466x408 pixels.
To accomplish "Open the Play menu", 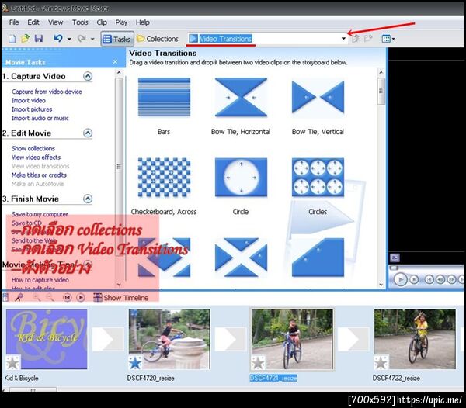I will coord(121,22).
